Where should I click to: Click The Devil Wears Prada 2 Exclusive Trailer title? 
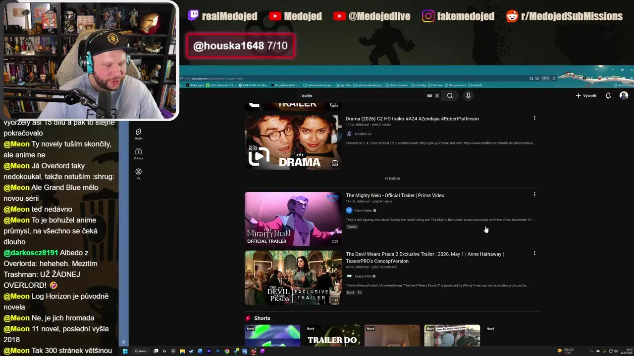click(424, 258)
